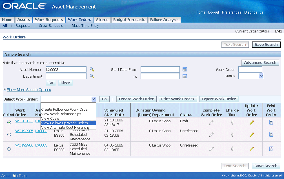This screenshot has width=284, height=179.
Task: Switch to the Failure Analysis tab
Action: (x=164, y=20)
